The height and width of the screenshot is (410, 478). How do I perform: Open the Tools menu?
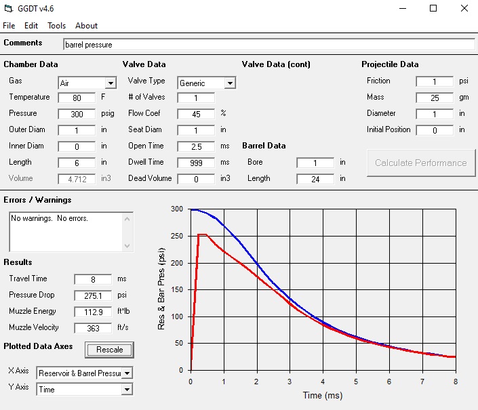coord(57,26)
